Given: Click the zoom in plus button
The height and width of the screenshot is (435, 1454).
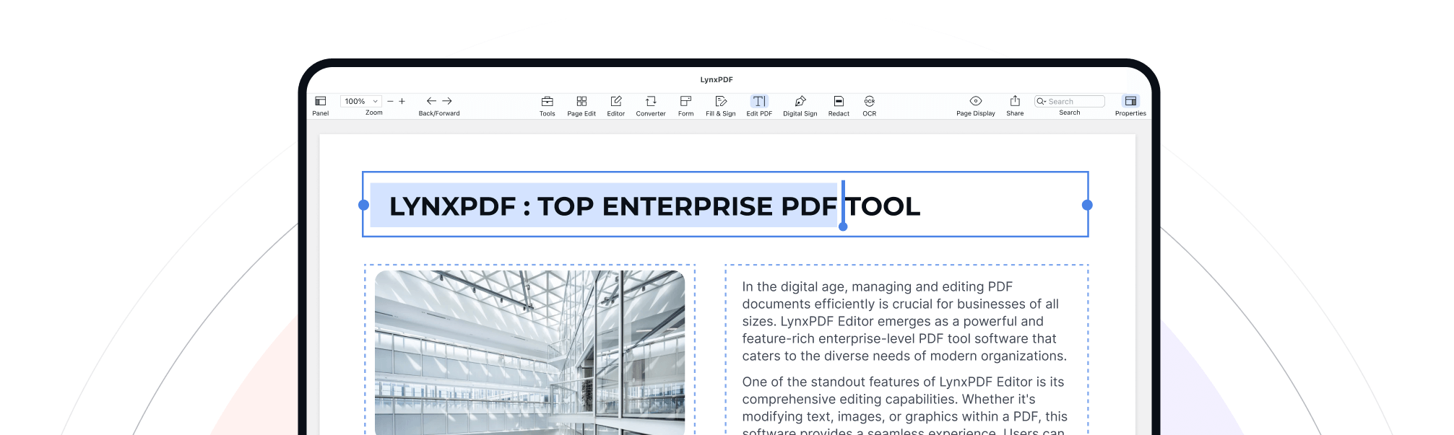Looking at the screenshot, I should point(402,102).
